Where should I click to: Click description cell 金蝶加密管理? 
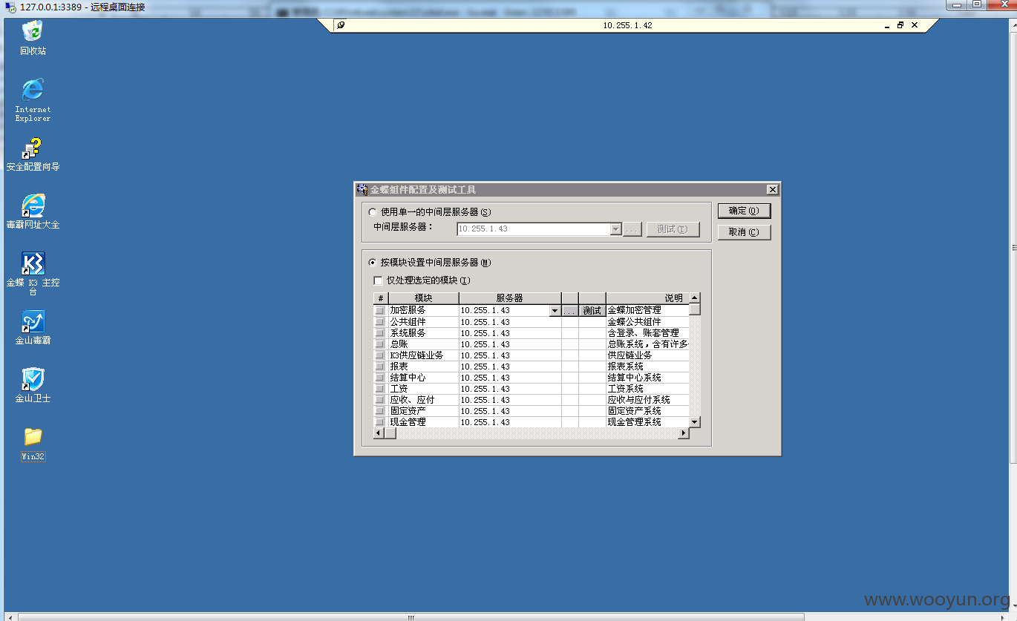click(x=647, y=311)
